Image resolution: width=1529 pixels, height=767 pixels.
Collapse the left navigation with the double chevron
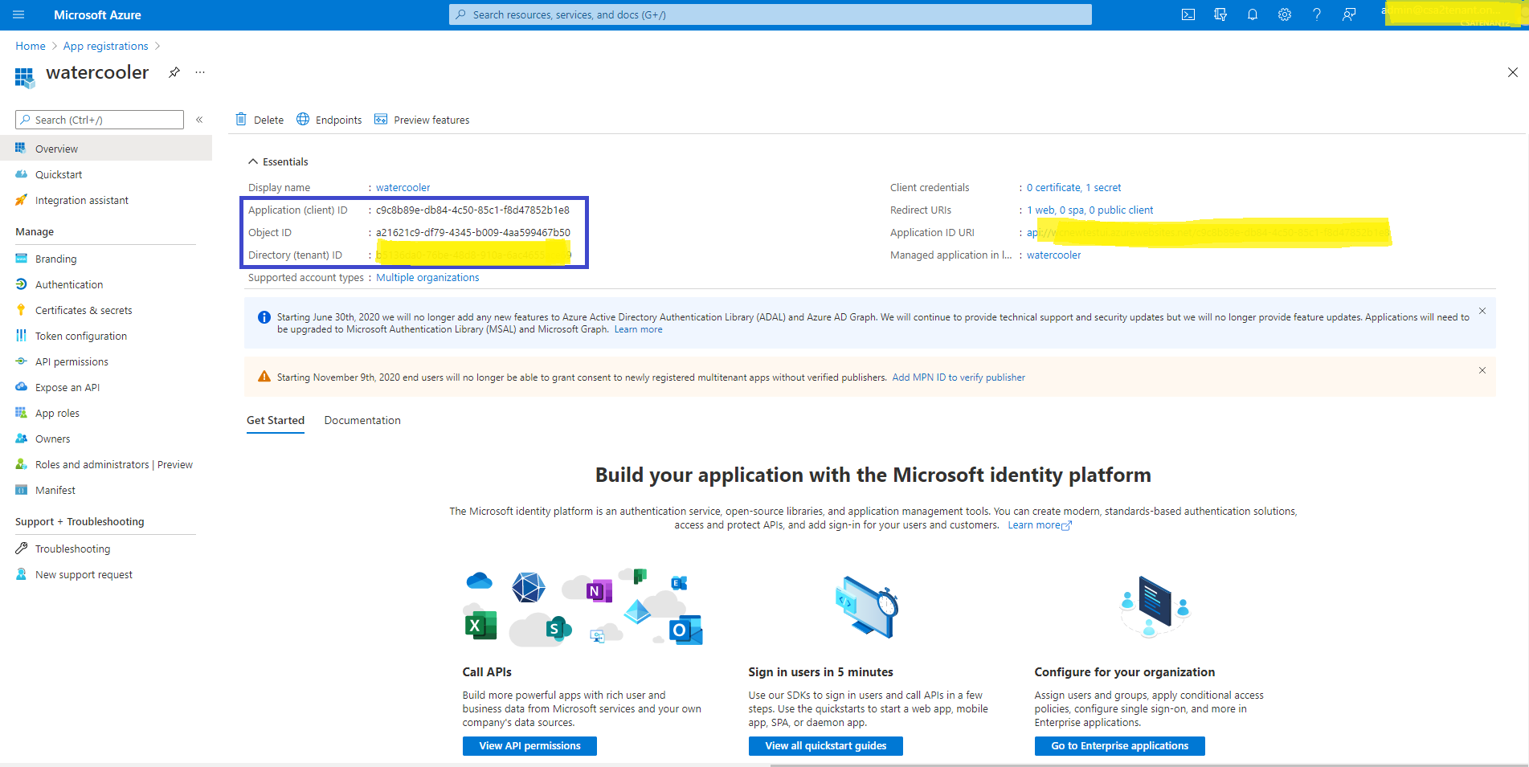click(199, 120)
